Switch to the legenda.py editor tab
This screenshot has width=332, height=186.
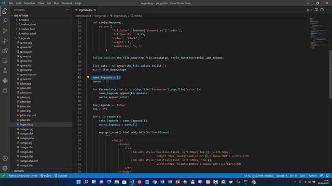point(85,10)
